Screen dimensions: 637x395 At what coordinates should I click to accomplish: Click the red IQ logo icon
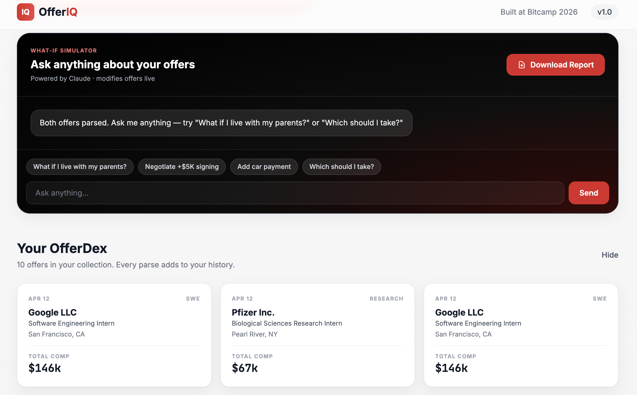pos(25,12)
